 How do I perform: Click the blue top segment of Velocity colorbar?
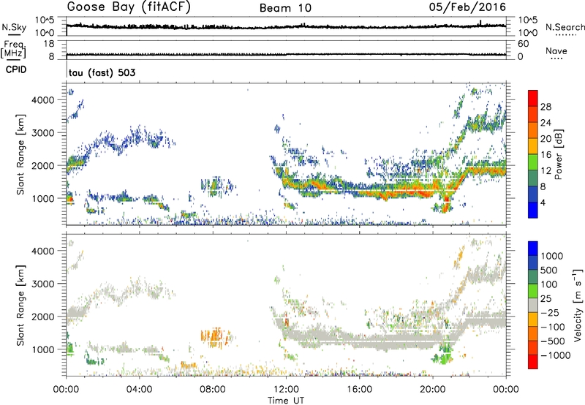[533, 249]
